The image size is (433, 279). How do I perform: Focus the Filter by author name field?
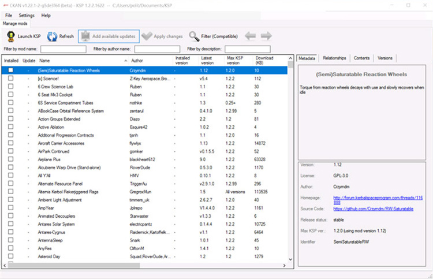(157, 49)
